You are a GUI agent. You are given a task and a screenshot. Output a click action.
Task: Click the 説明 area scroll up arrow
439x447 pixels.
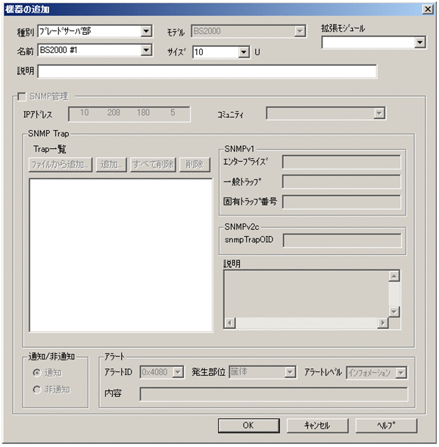click(394, 276)
